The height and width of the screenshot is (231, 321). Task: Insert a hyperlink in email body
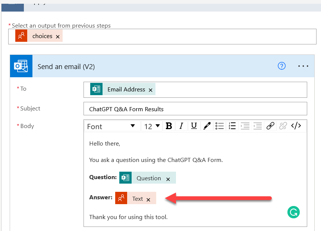[270, 126]
